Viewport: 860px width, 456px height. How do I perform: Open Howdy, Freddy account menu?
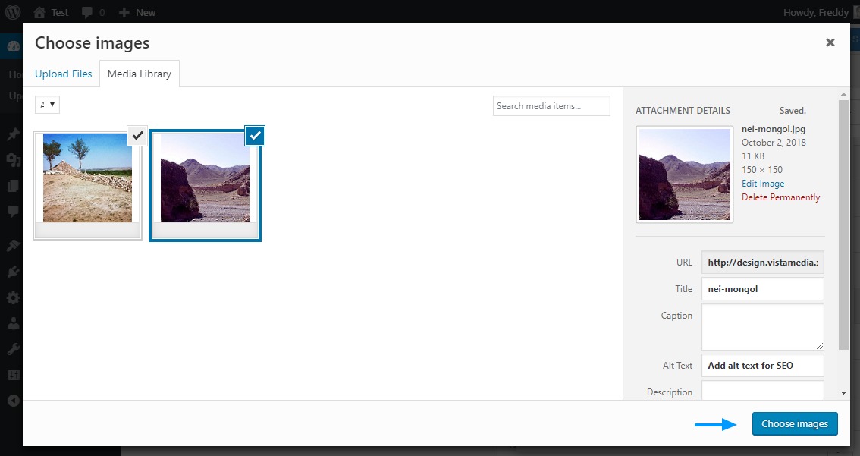pyautogui.click(x=821, y=12)
